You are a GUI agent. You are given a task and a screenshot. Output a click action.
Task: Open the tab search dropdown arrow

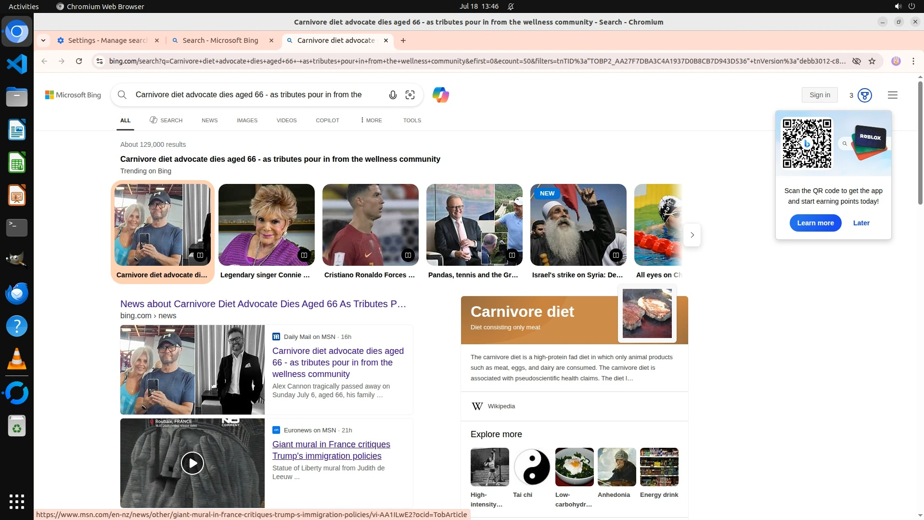point(43,40)
